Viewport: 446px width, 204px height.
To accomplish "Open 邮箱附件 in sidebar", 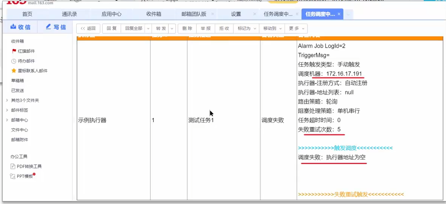I will [19, 140].
